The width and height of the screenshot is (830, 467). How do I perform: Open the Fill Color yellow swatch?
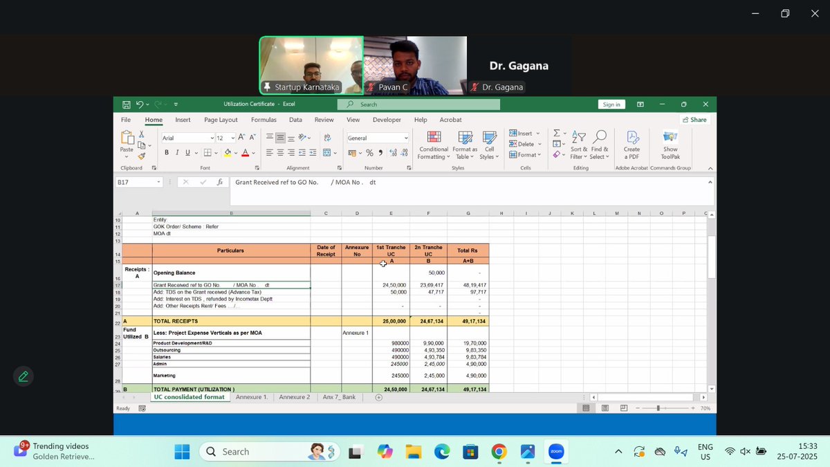[x=228, y=153]
